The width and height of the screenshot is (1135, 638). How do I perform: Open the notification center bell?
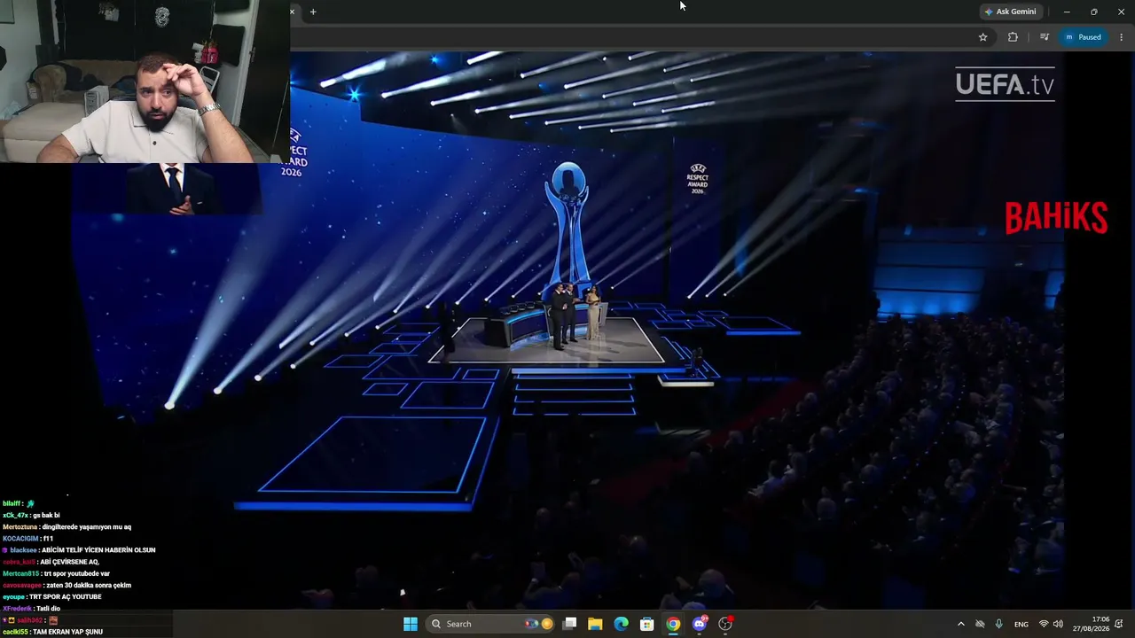(1119, 624)
